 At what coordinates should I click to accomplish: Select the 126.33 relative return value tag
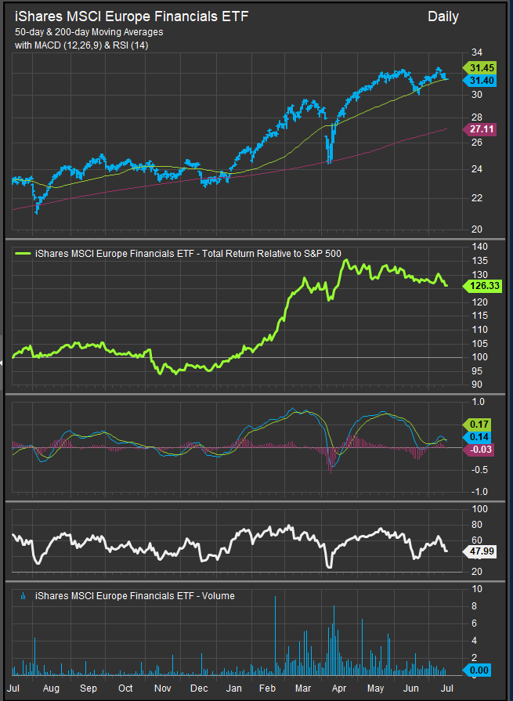pyautogui.click(x=482, y=285)
